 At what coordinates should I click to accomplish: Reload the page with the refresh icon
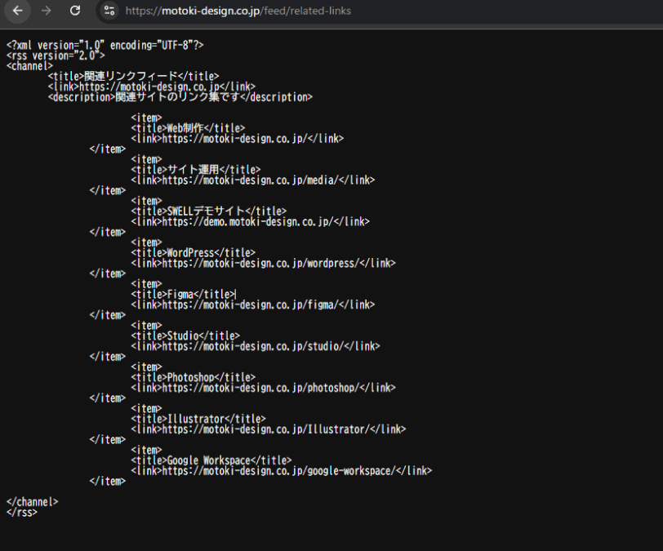(x=75, y=11)
